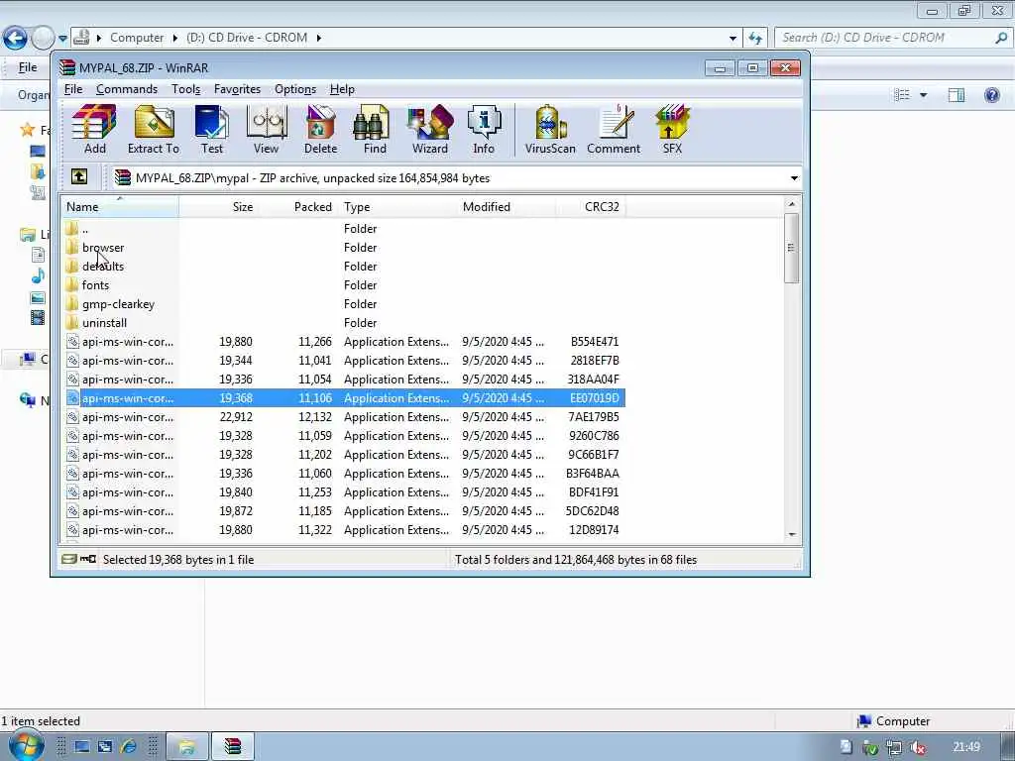Click the Explorer File menu behind WinRAR

[x=27, y=67]
